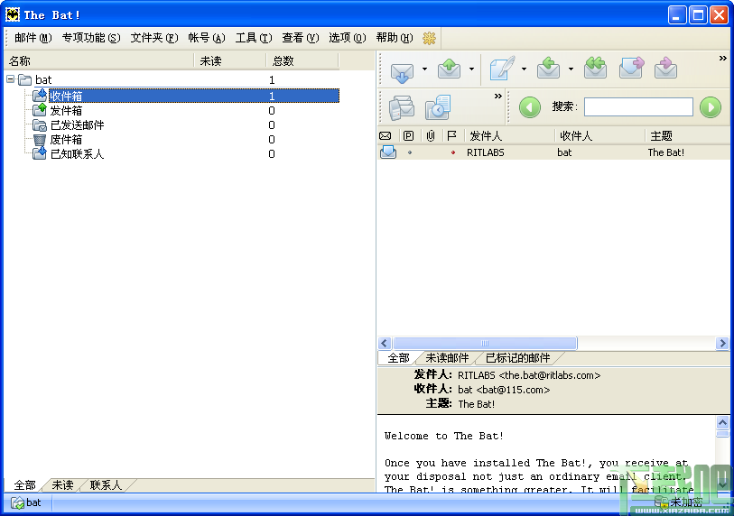Viewport: 734px width, 516px height.
Task: Open the 工具(T) menu
Action: point(254,38)
